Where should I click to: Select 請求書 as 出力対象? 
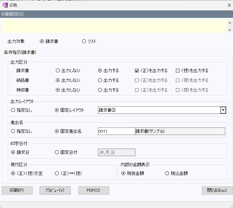49,41
